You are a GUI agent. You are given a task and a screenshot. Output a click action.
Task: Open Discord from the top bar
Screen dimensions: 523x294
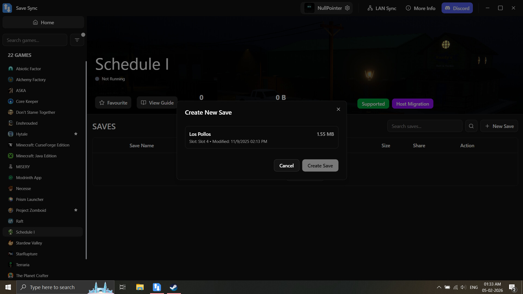[x=457, y=8]
